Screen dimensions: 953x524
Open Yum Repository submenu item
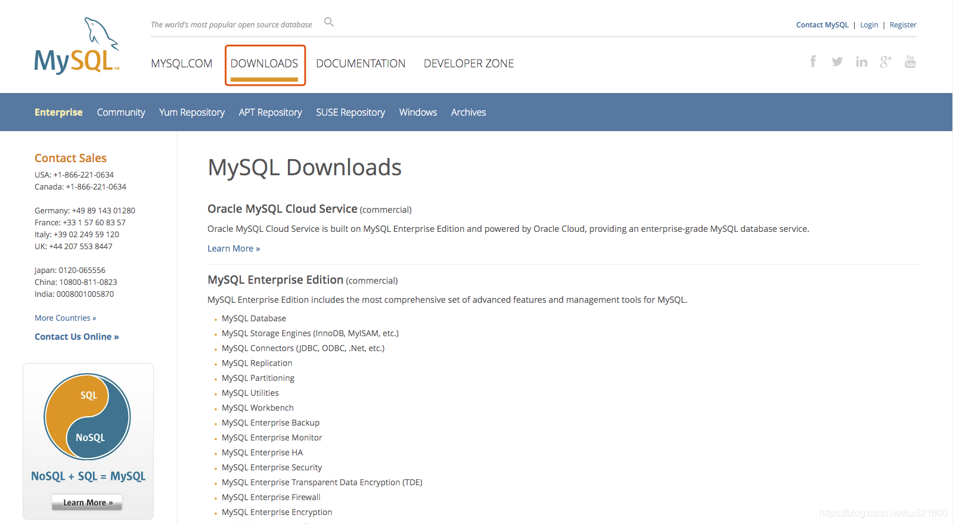pyautogui.click(x=192, y=112)
